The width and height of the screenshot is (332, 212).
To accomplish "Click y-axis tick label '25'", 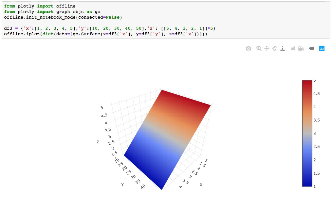I will (129, 172).
